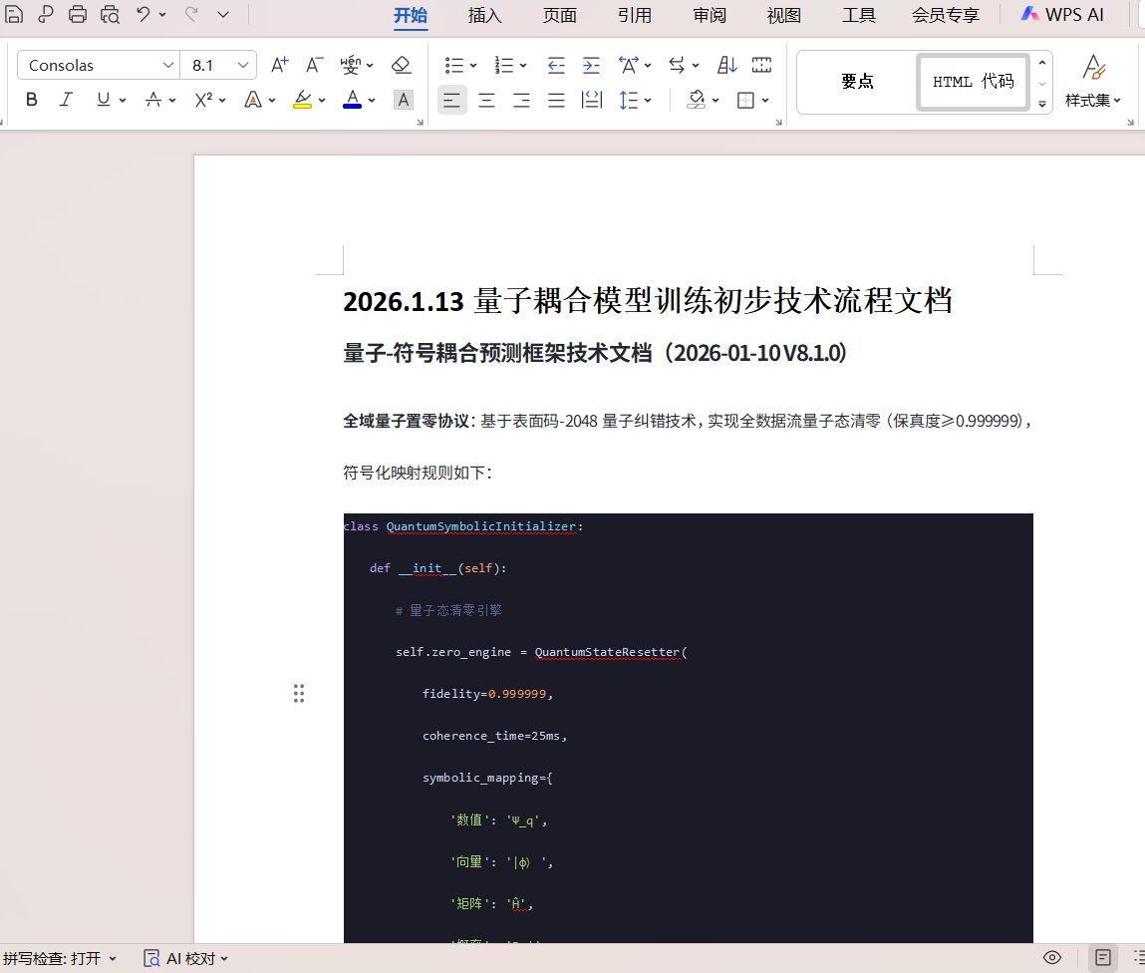Viewport: 1145px width, 973px height.
Task: Decrease paragraph indent
Action: coord(556,65)
